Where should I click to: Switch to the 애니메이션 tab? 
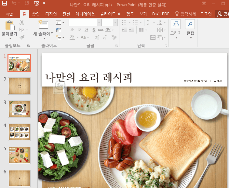point(85,14)
